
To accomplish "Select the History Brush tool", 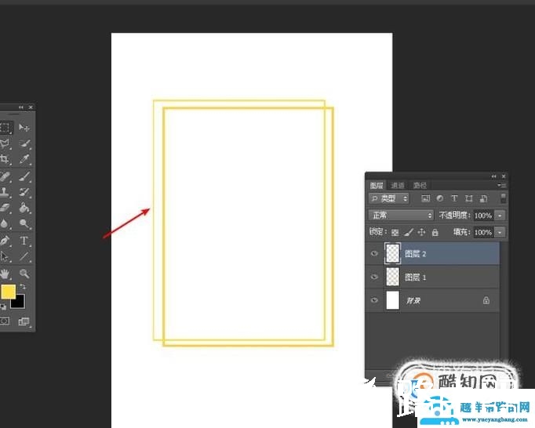I will click(x=24, y=192).
